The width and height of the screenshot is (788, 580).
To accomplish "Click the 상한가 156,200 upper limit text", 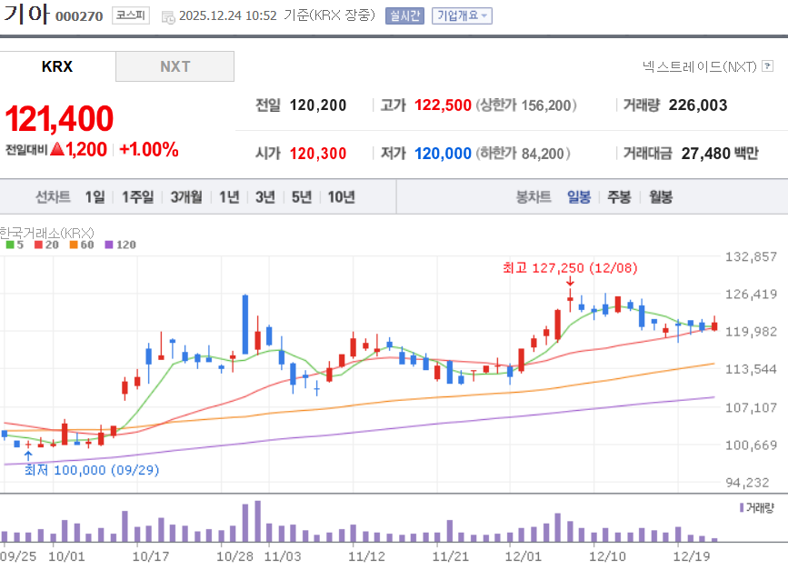I will [526, 105].
